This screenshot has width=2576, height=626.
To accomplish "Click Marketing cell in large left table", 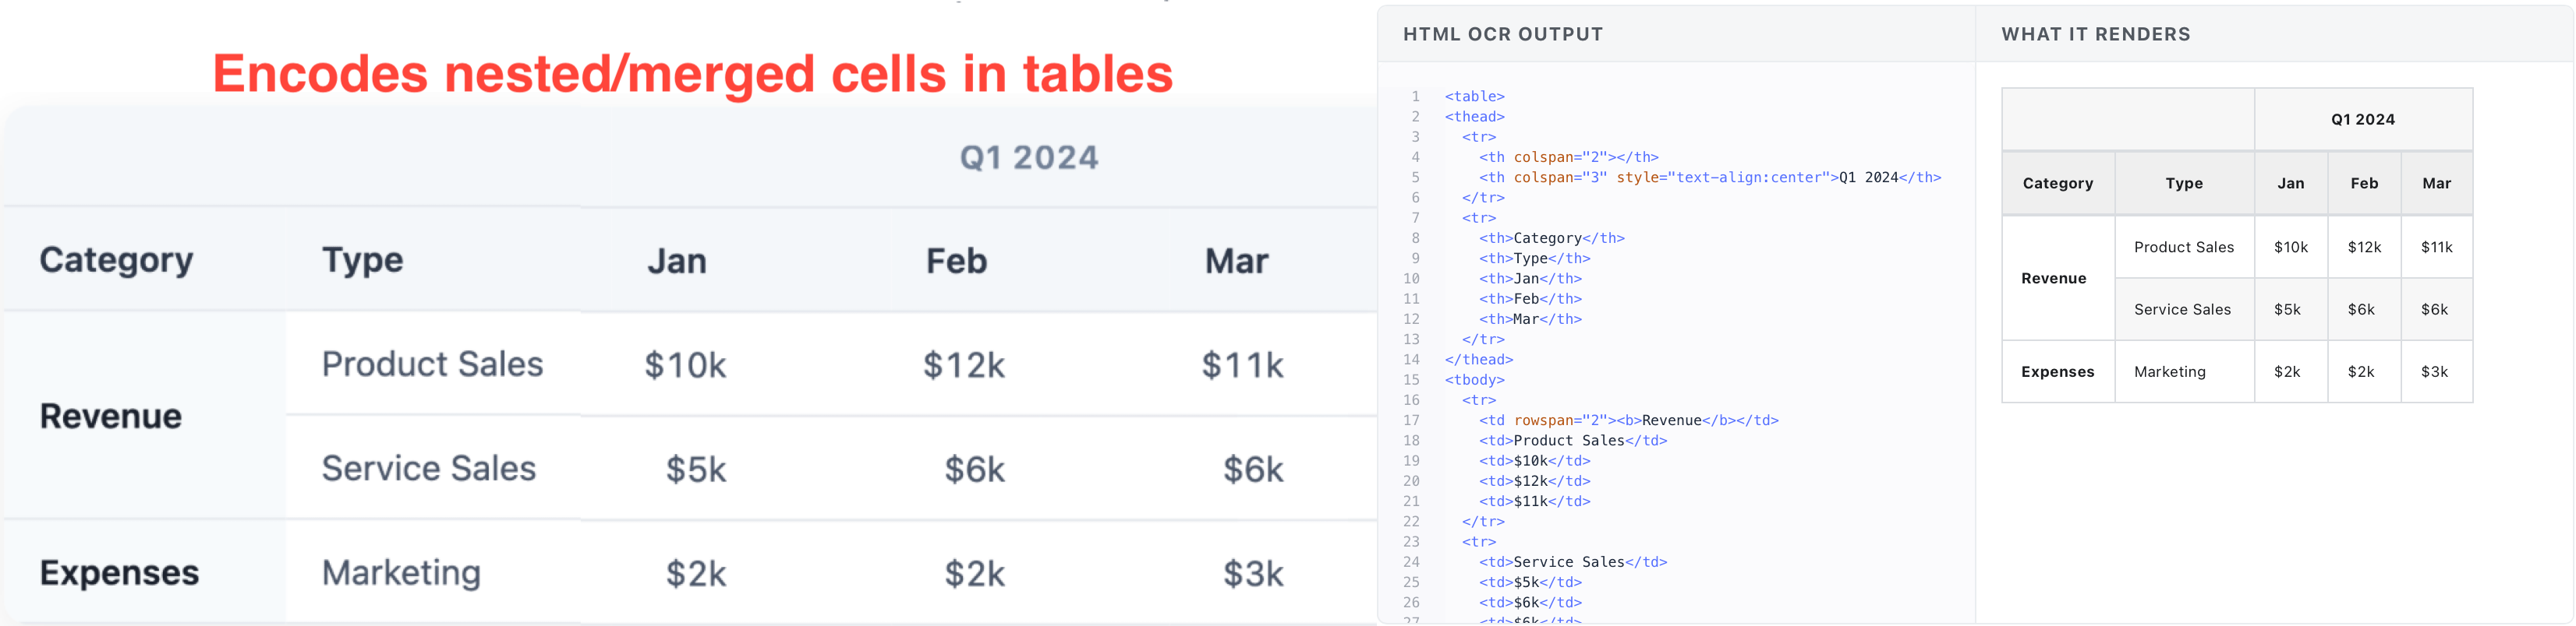I will click(x=401, y=573).
